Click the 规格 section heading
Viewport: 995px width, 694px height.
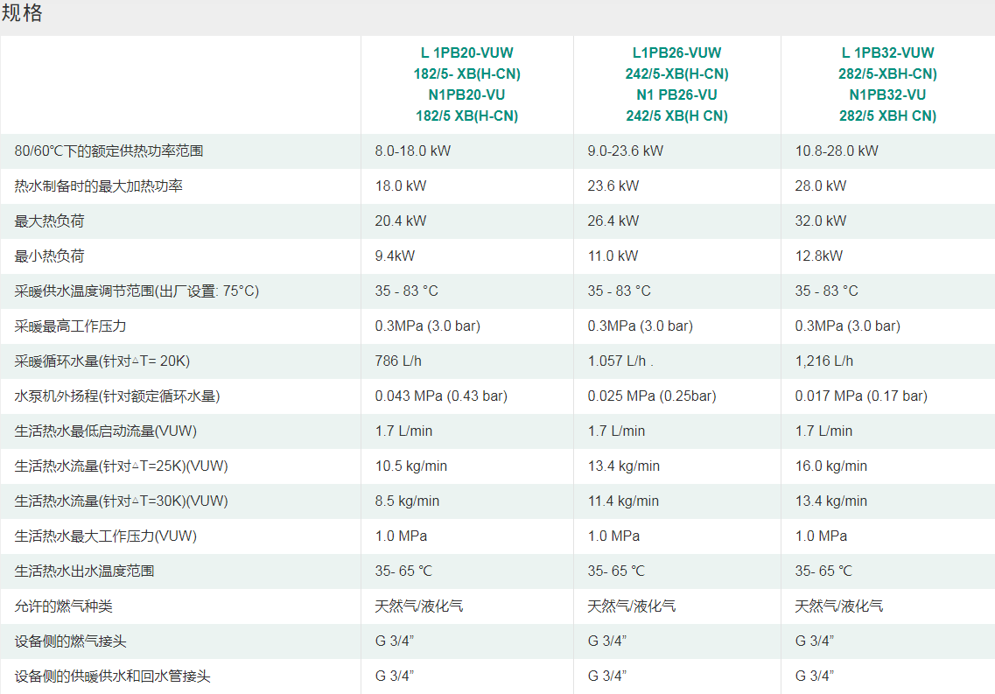(22, 14)
